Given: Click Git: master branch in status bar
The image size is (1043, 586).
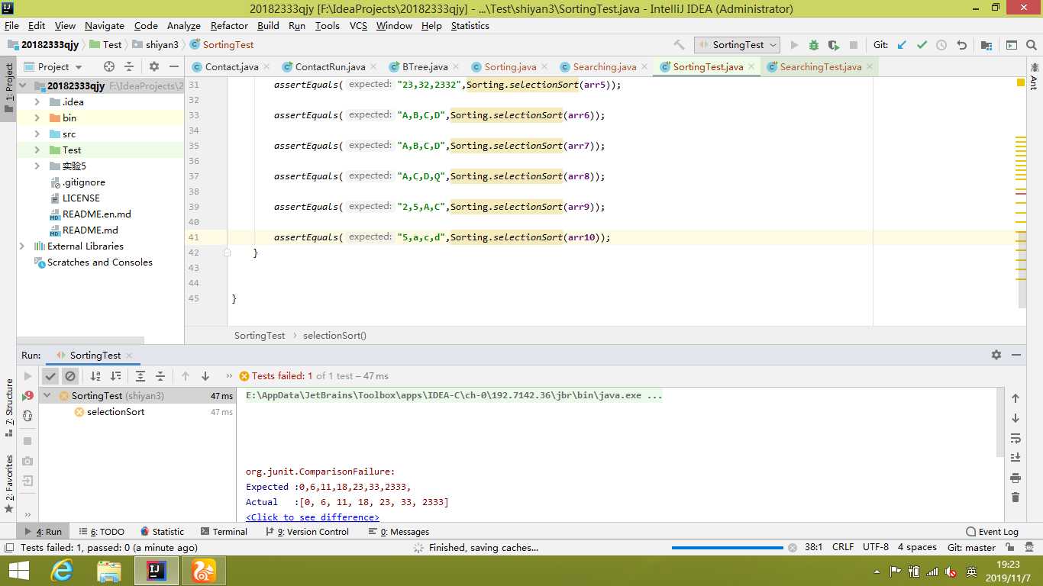Looking at the screenshot, I should click(971, 547).
